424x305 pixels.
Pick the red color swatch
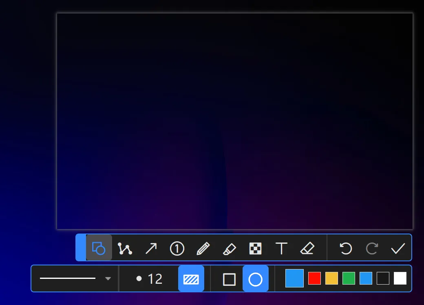pos(314,278)
